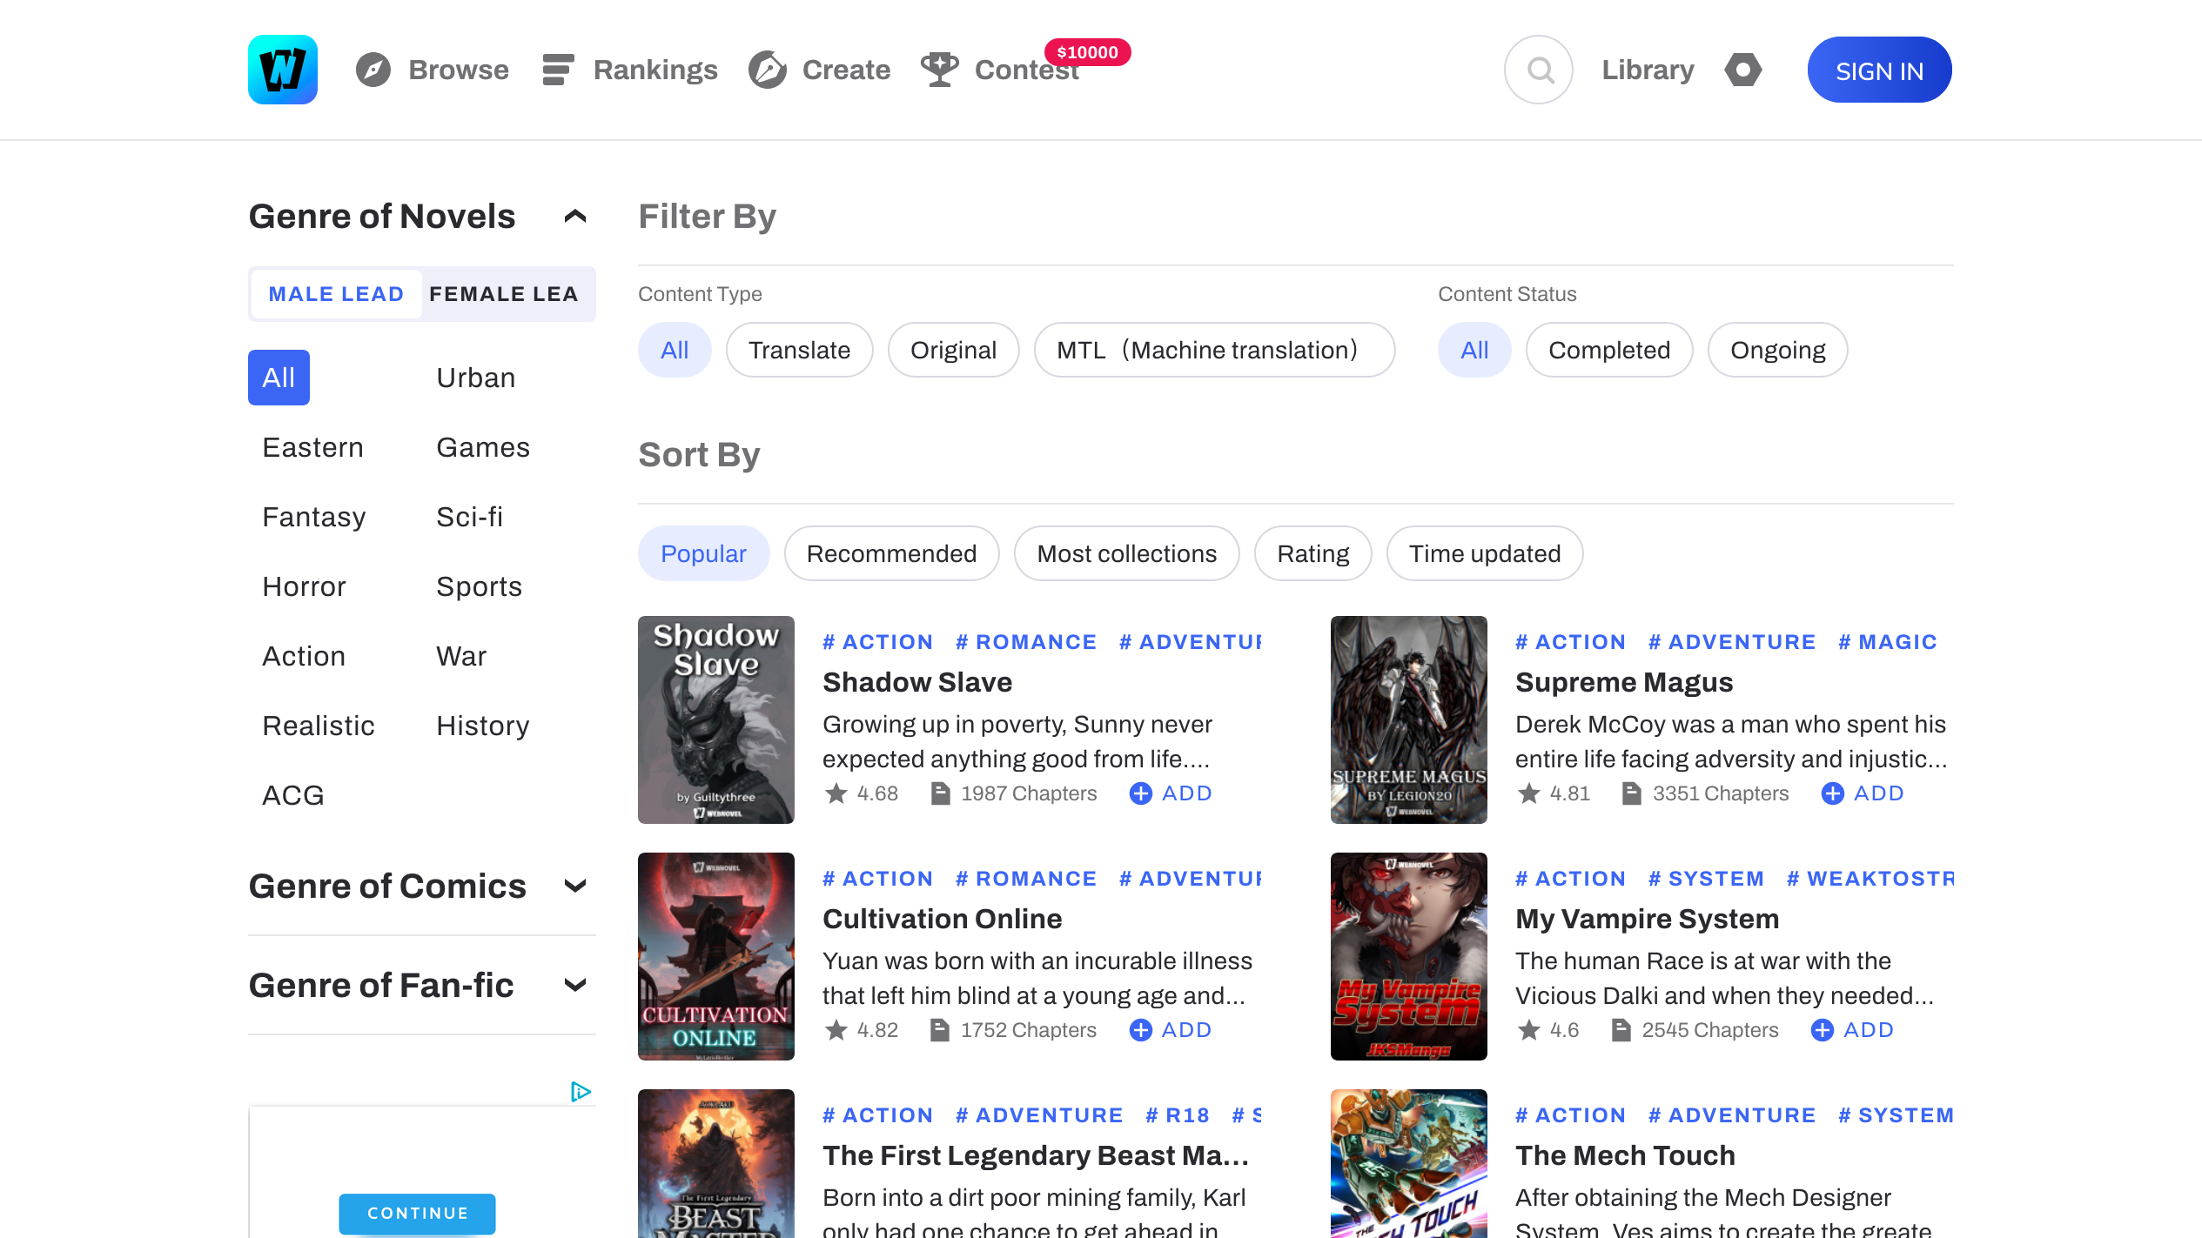Open the Library menu item
This screenshot has height=1238, width=2202.
coord(1648,70)
